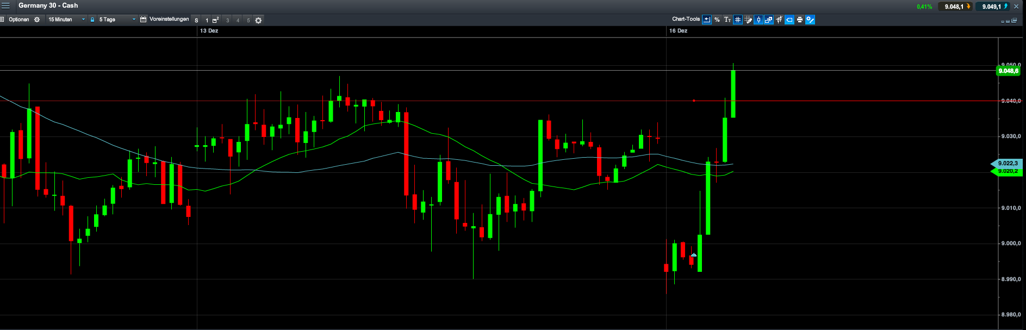Expand the 5 Tage time range dropdown
This screenshot has height=330, width=1026.
(117, 20)
